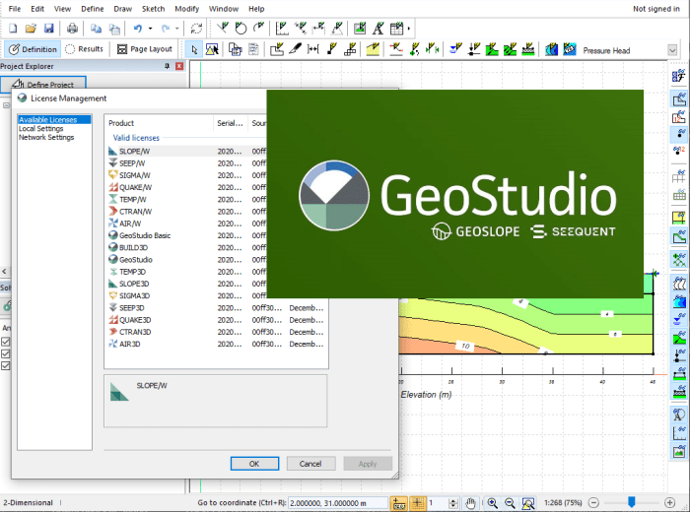690x512 pixels.
Task: Click bottom picture icon in right toolbar
Action: (679, 451)
